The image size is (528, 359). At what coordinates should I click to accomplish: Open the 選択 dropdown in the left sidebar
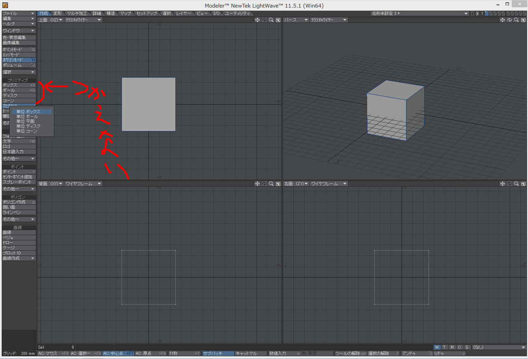[x=19, y=72]
